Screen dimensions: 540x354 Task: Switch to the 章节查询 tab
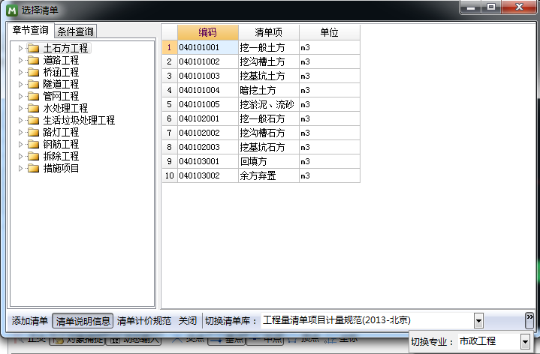pos(31,31)
